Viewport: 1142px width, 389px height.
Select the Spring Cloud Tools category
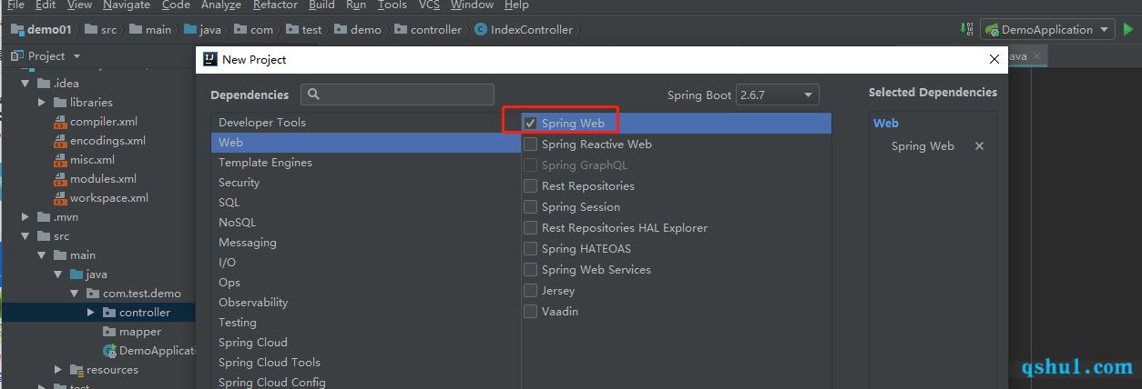pyautogui.click(x=366, y=363)
